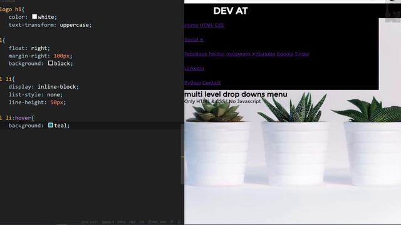Open the Twitter link

tap(217, 54)
